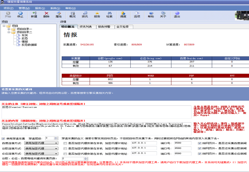
Task: Open the 概况 overview icon
Action: (72, 14)
